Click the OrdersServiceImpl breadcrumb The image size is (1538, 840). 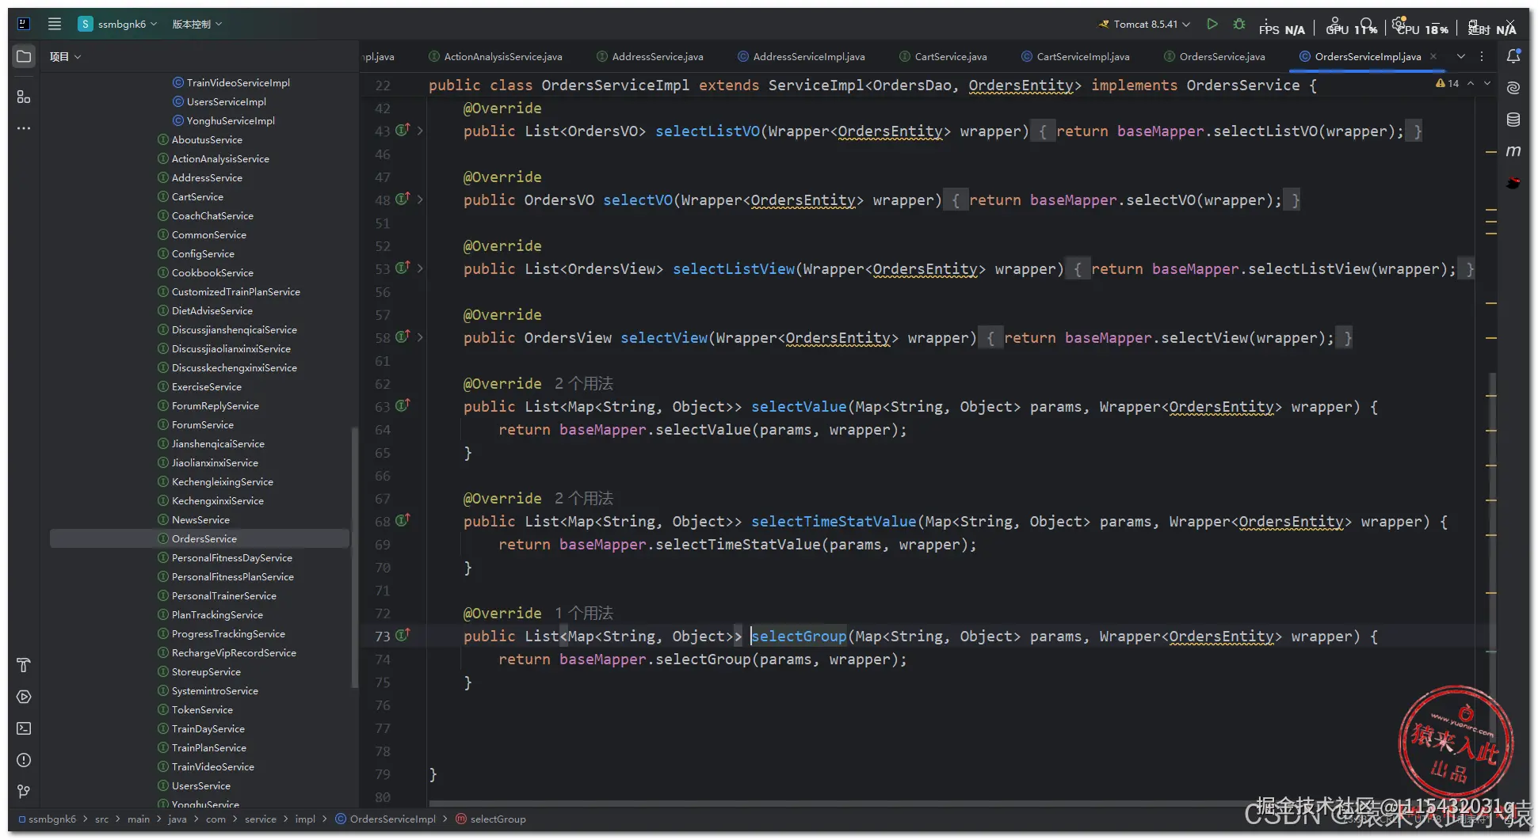click(x=386, y=819)
